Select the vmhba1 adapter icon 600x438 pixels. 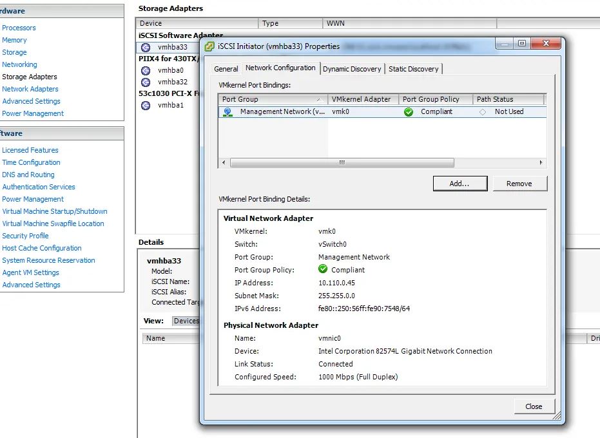pyautogui.click(x=146, y=105)
